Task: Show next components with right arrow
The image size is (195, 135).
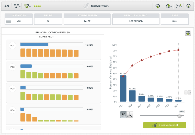Action: [190, 93]
